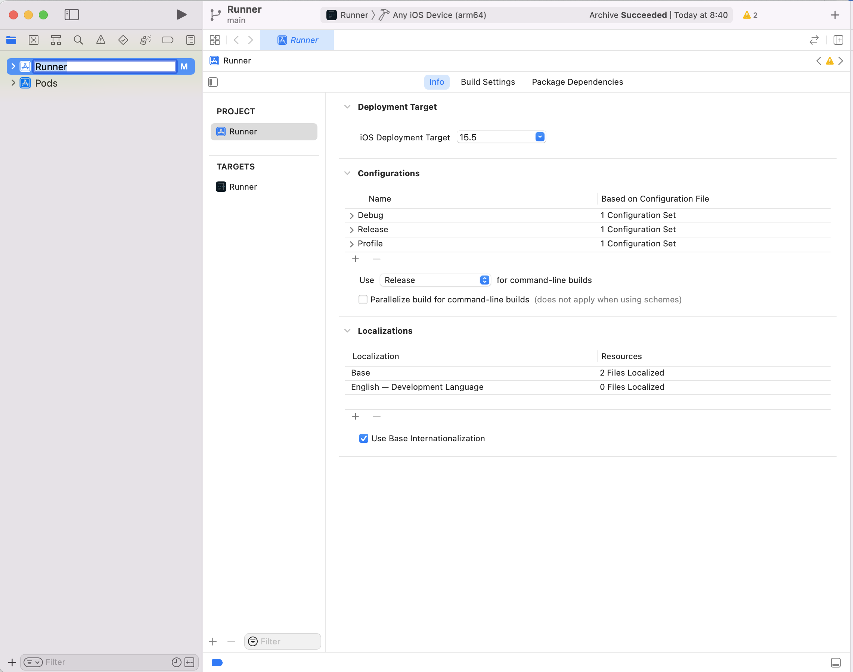Expand the Debug configuration
Viewport: 853px width, 672px height.
click(351, 216)
